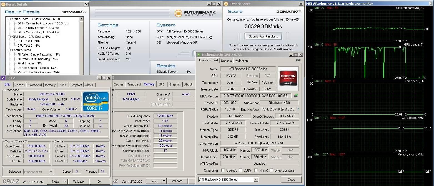Click Tools button in front CPU-Z window

[55, 182]
